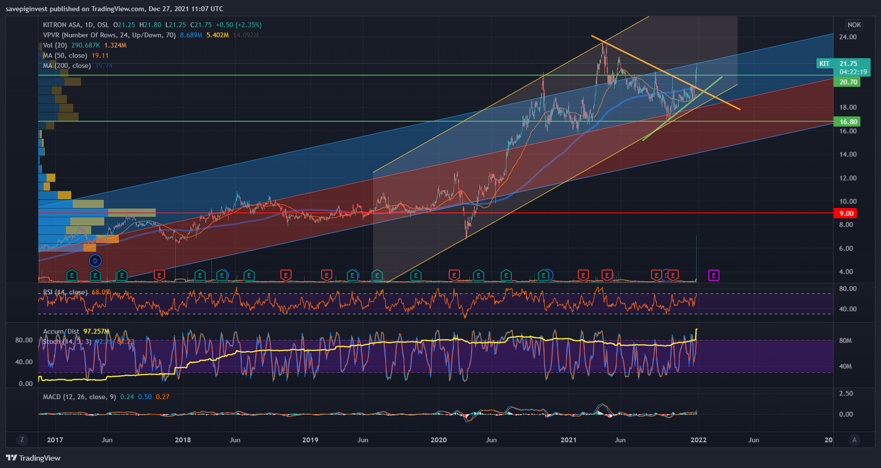Open the NOK currency selector
This screenshot has height=468, width=881.
point(854,25)
